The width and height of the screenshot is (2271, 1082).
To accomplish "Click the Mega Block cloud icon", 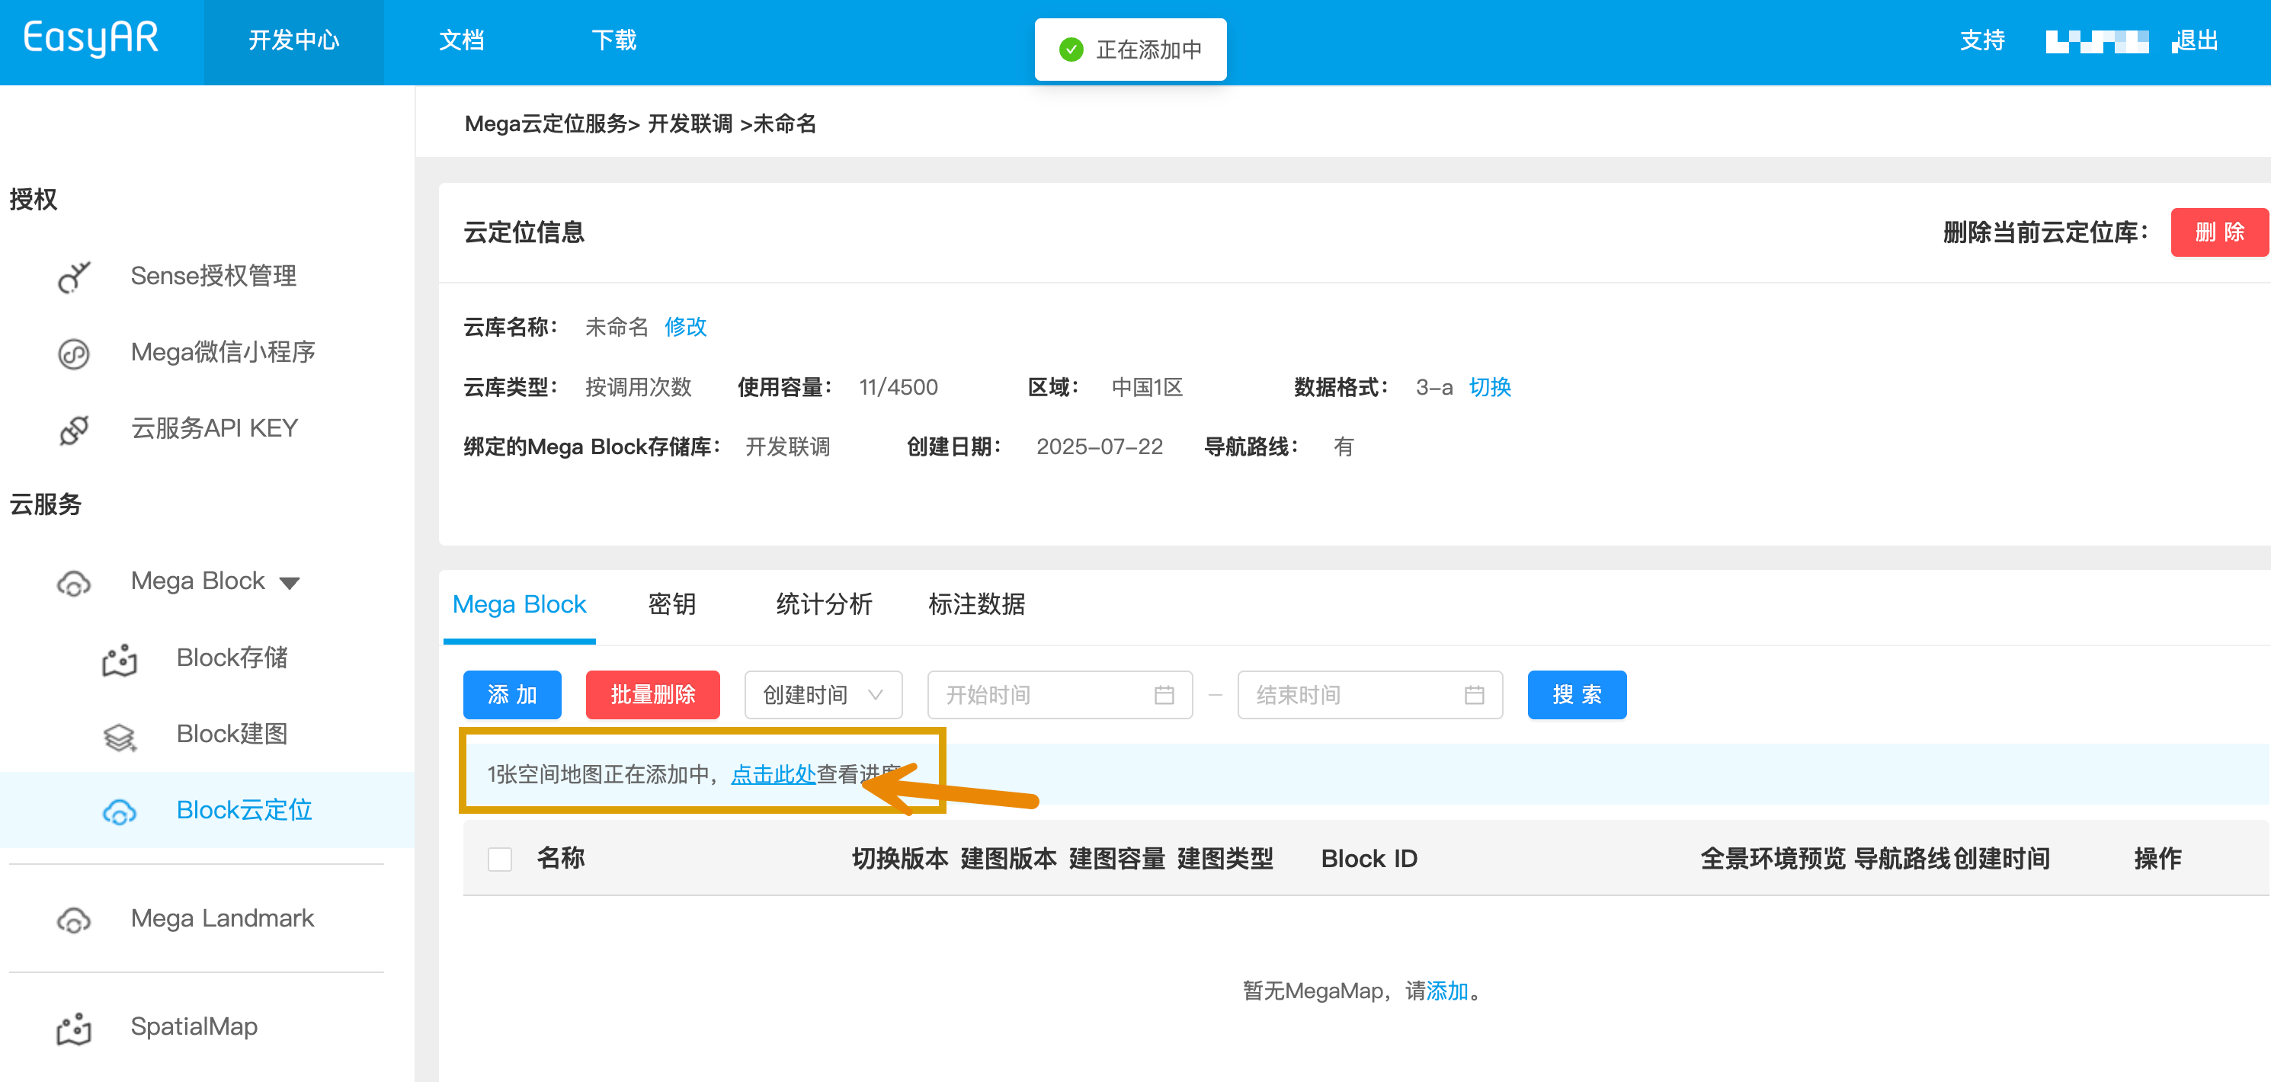I will (74, 583).
